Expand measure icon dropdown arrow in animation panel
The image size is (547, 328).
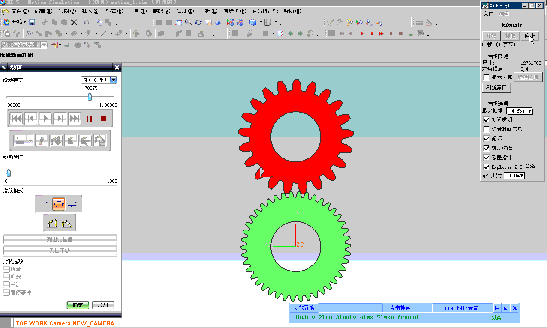30,141
